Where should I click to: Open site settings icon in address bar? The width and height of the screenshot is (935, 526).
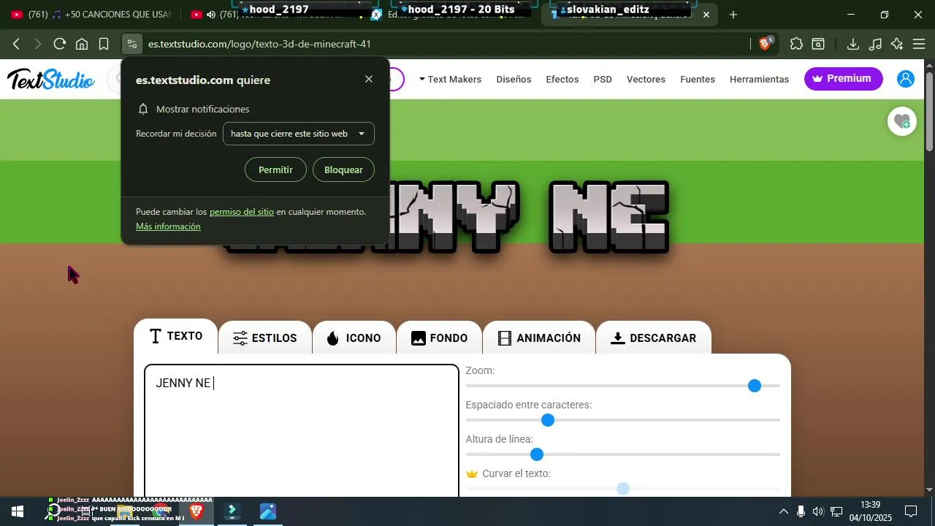coord(131,44)
